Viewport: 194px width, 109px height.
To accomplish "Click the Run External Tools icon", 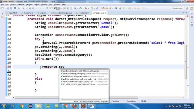I will pyautogui.click(x=86, y=8).
